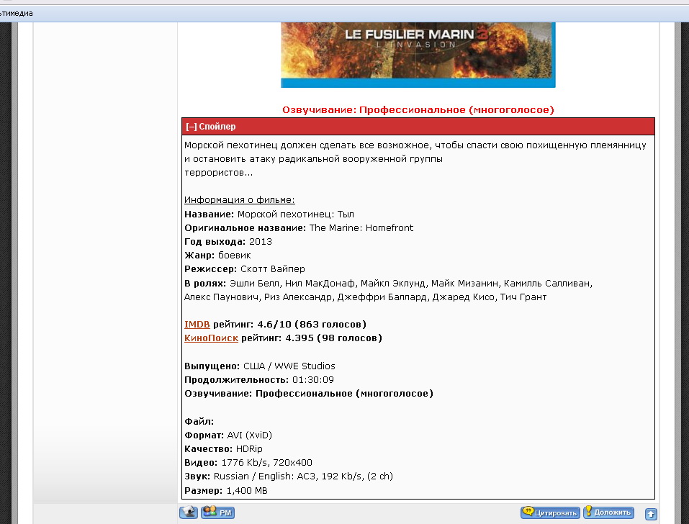The width and height of the screenshot is (689, 524).
Task: Report the post with Доложить
Action: click(608, 512)
